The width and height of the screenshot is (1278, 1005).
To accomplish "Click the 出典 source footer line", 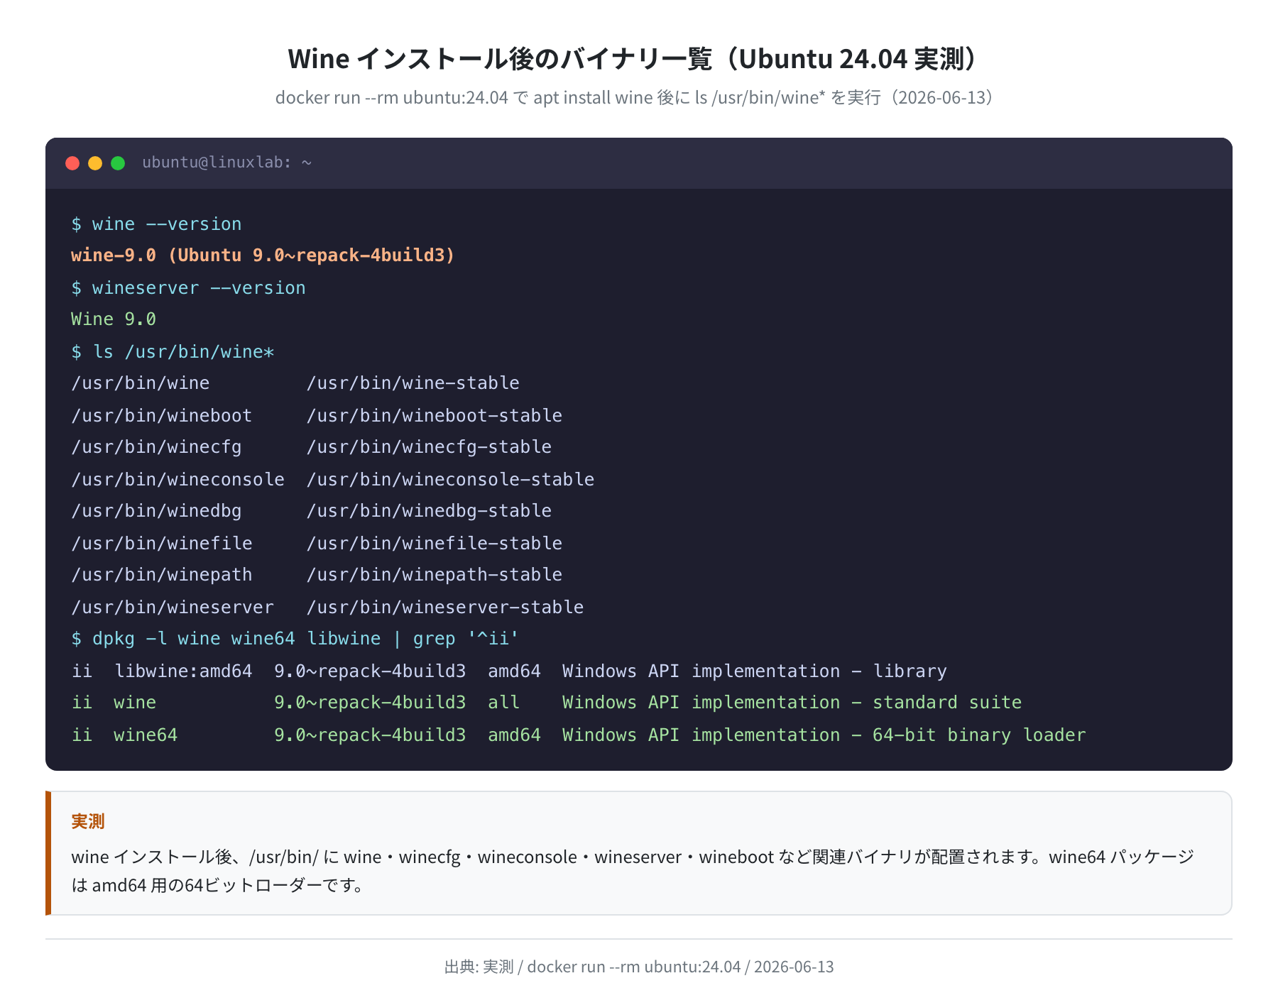I will pyautogui.click(x=639, y=967).
